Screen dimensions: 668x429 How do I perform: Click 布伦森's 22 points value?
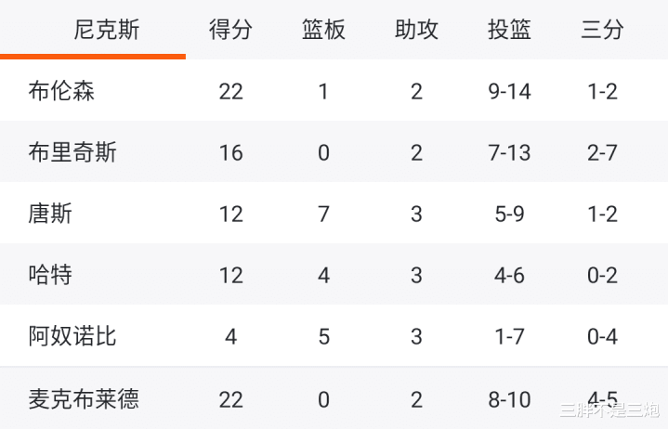click(x=231, y=92)
